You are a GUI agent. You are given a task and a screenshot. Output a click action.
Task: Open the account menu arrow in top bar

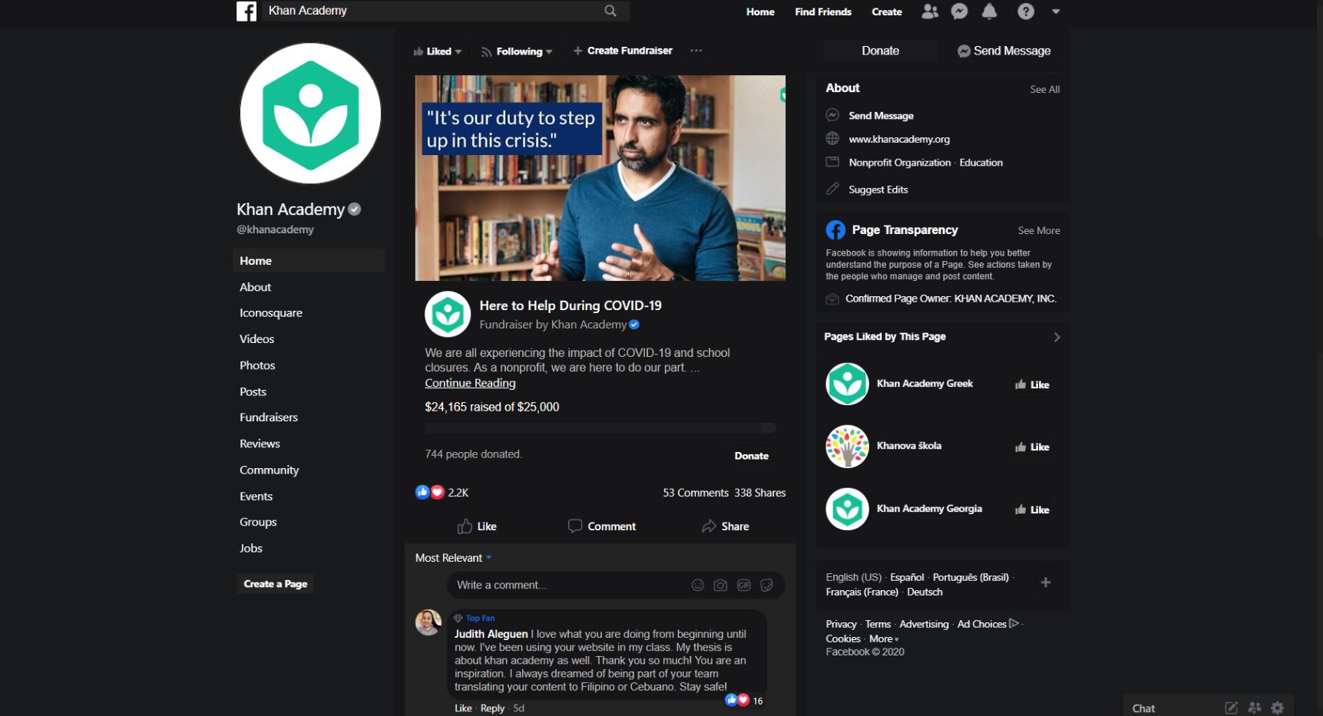(x=1056, y=12)
